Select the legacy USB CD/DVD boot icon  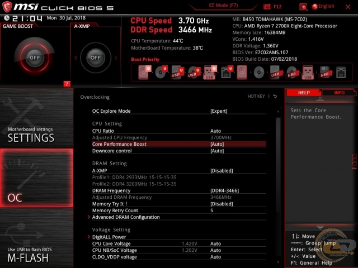click(292, 73)
